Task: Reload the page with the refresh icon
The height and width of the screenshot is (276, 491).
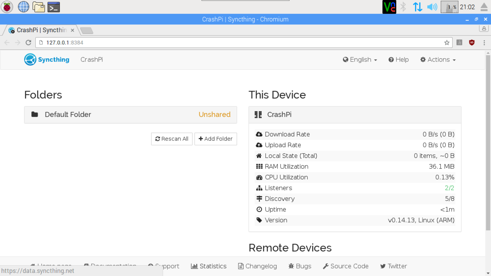Action: tap(28, 43)
